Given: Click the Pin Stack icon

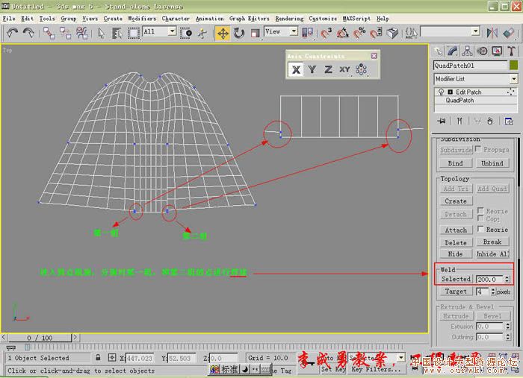Looking at the screenshot, I should click(x=442, y=121).
